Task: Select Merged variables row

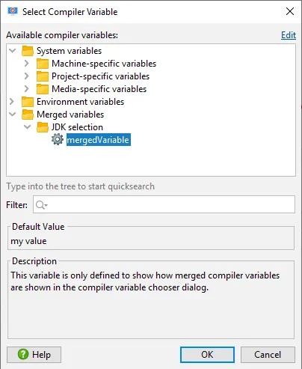Action: coord(70,115)
